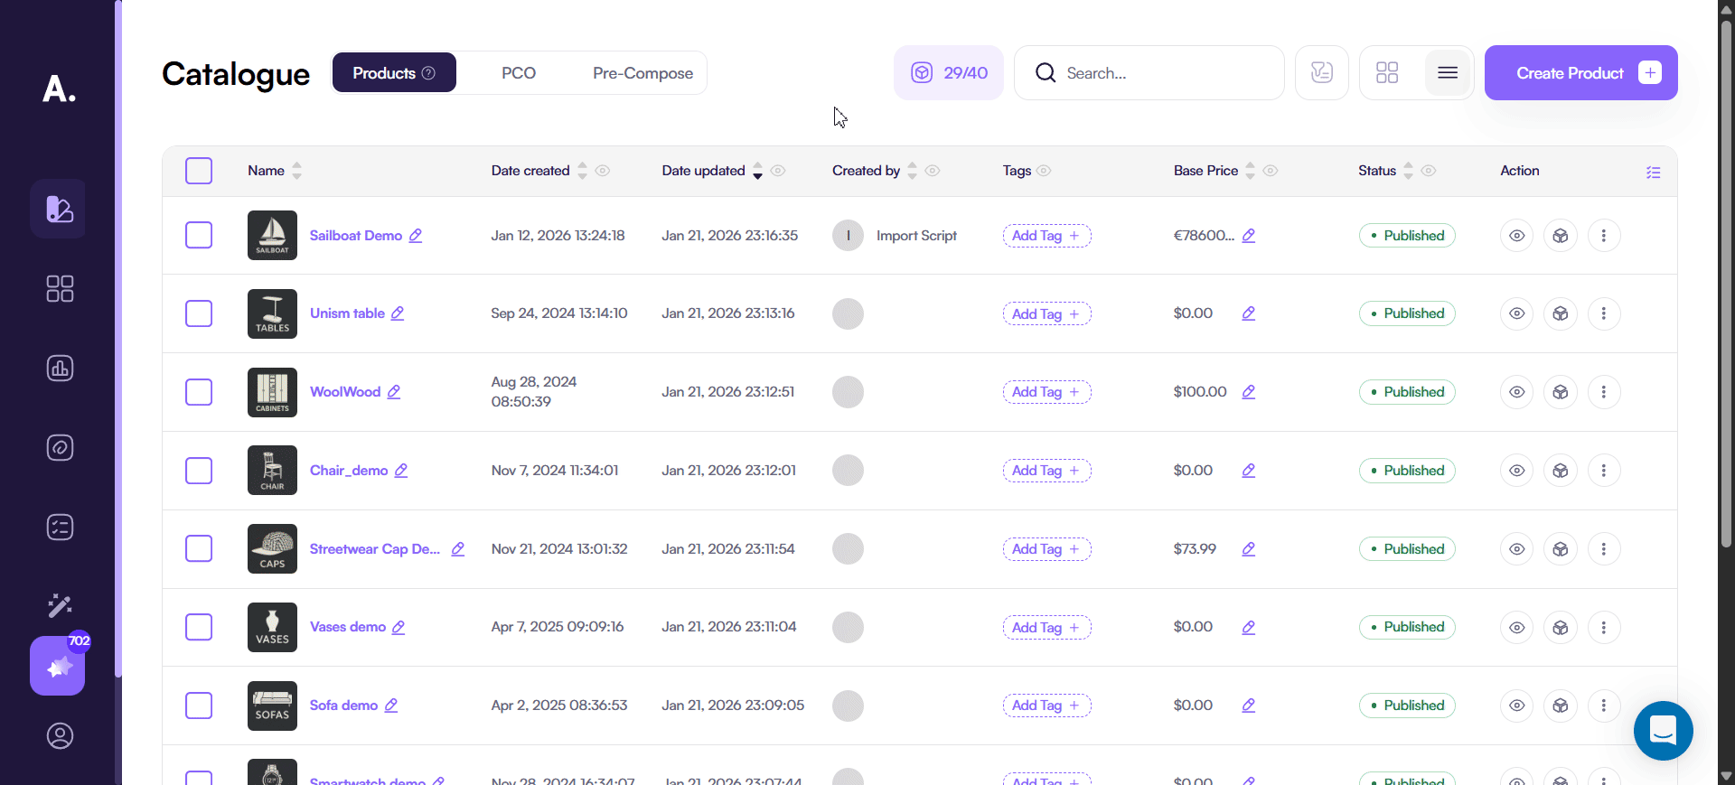
Task: Click the 3D cube icon for Unism table
Action: point(1560,313)
